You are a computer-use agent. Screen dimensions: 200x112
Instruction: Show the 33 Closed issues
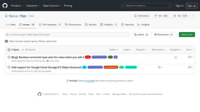[x=28, y=50]
